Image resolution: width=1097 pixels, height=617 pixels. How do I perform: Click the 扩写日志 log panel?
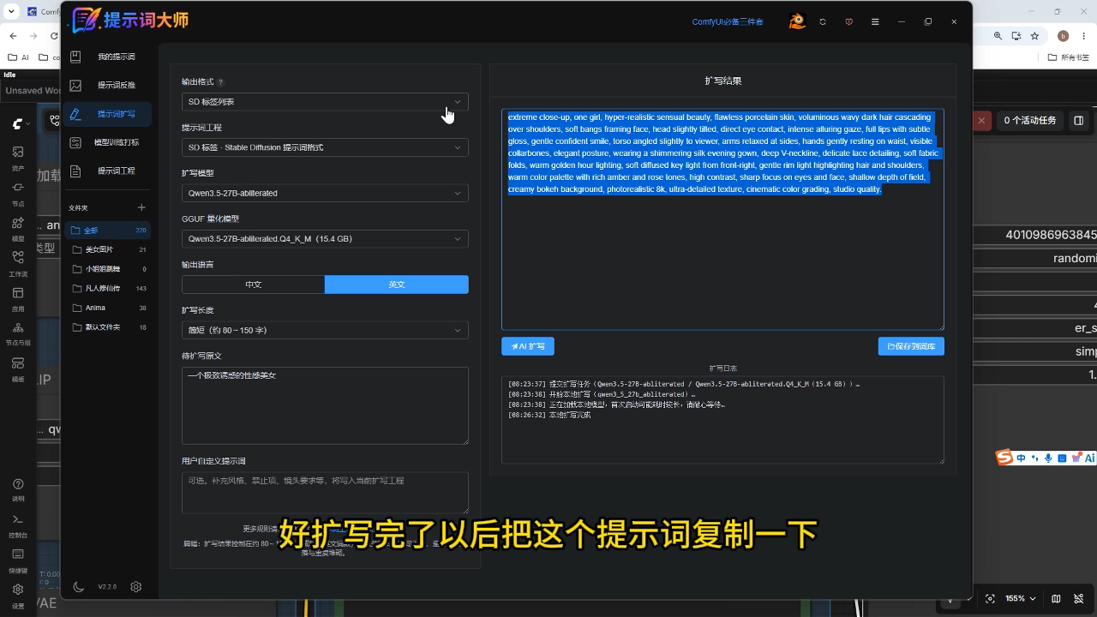tap(722, 419)
